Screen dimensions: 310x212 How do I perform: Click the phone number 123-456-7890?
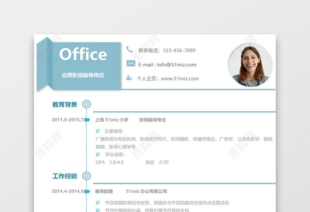click(179, 51)
